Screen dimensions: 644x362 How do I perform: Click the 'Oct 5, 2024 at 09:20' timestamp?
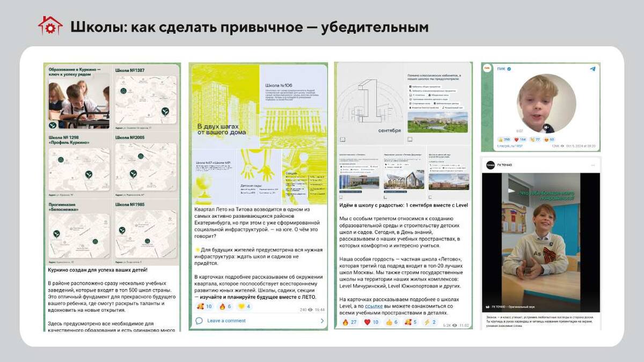pos(580,146)
